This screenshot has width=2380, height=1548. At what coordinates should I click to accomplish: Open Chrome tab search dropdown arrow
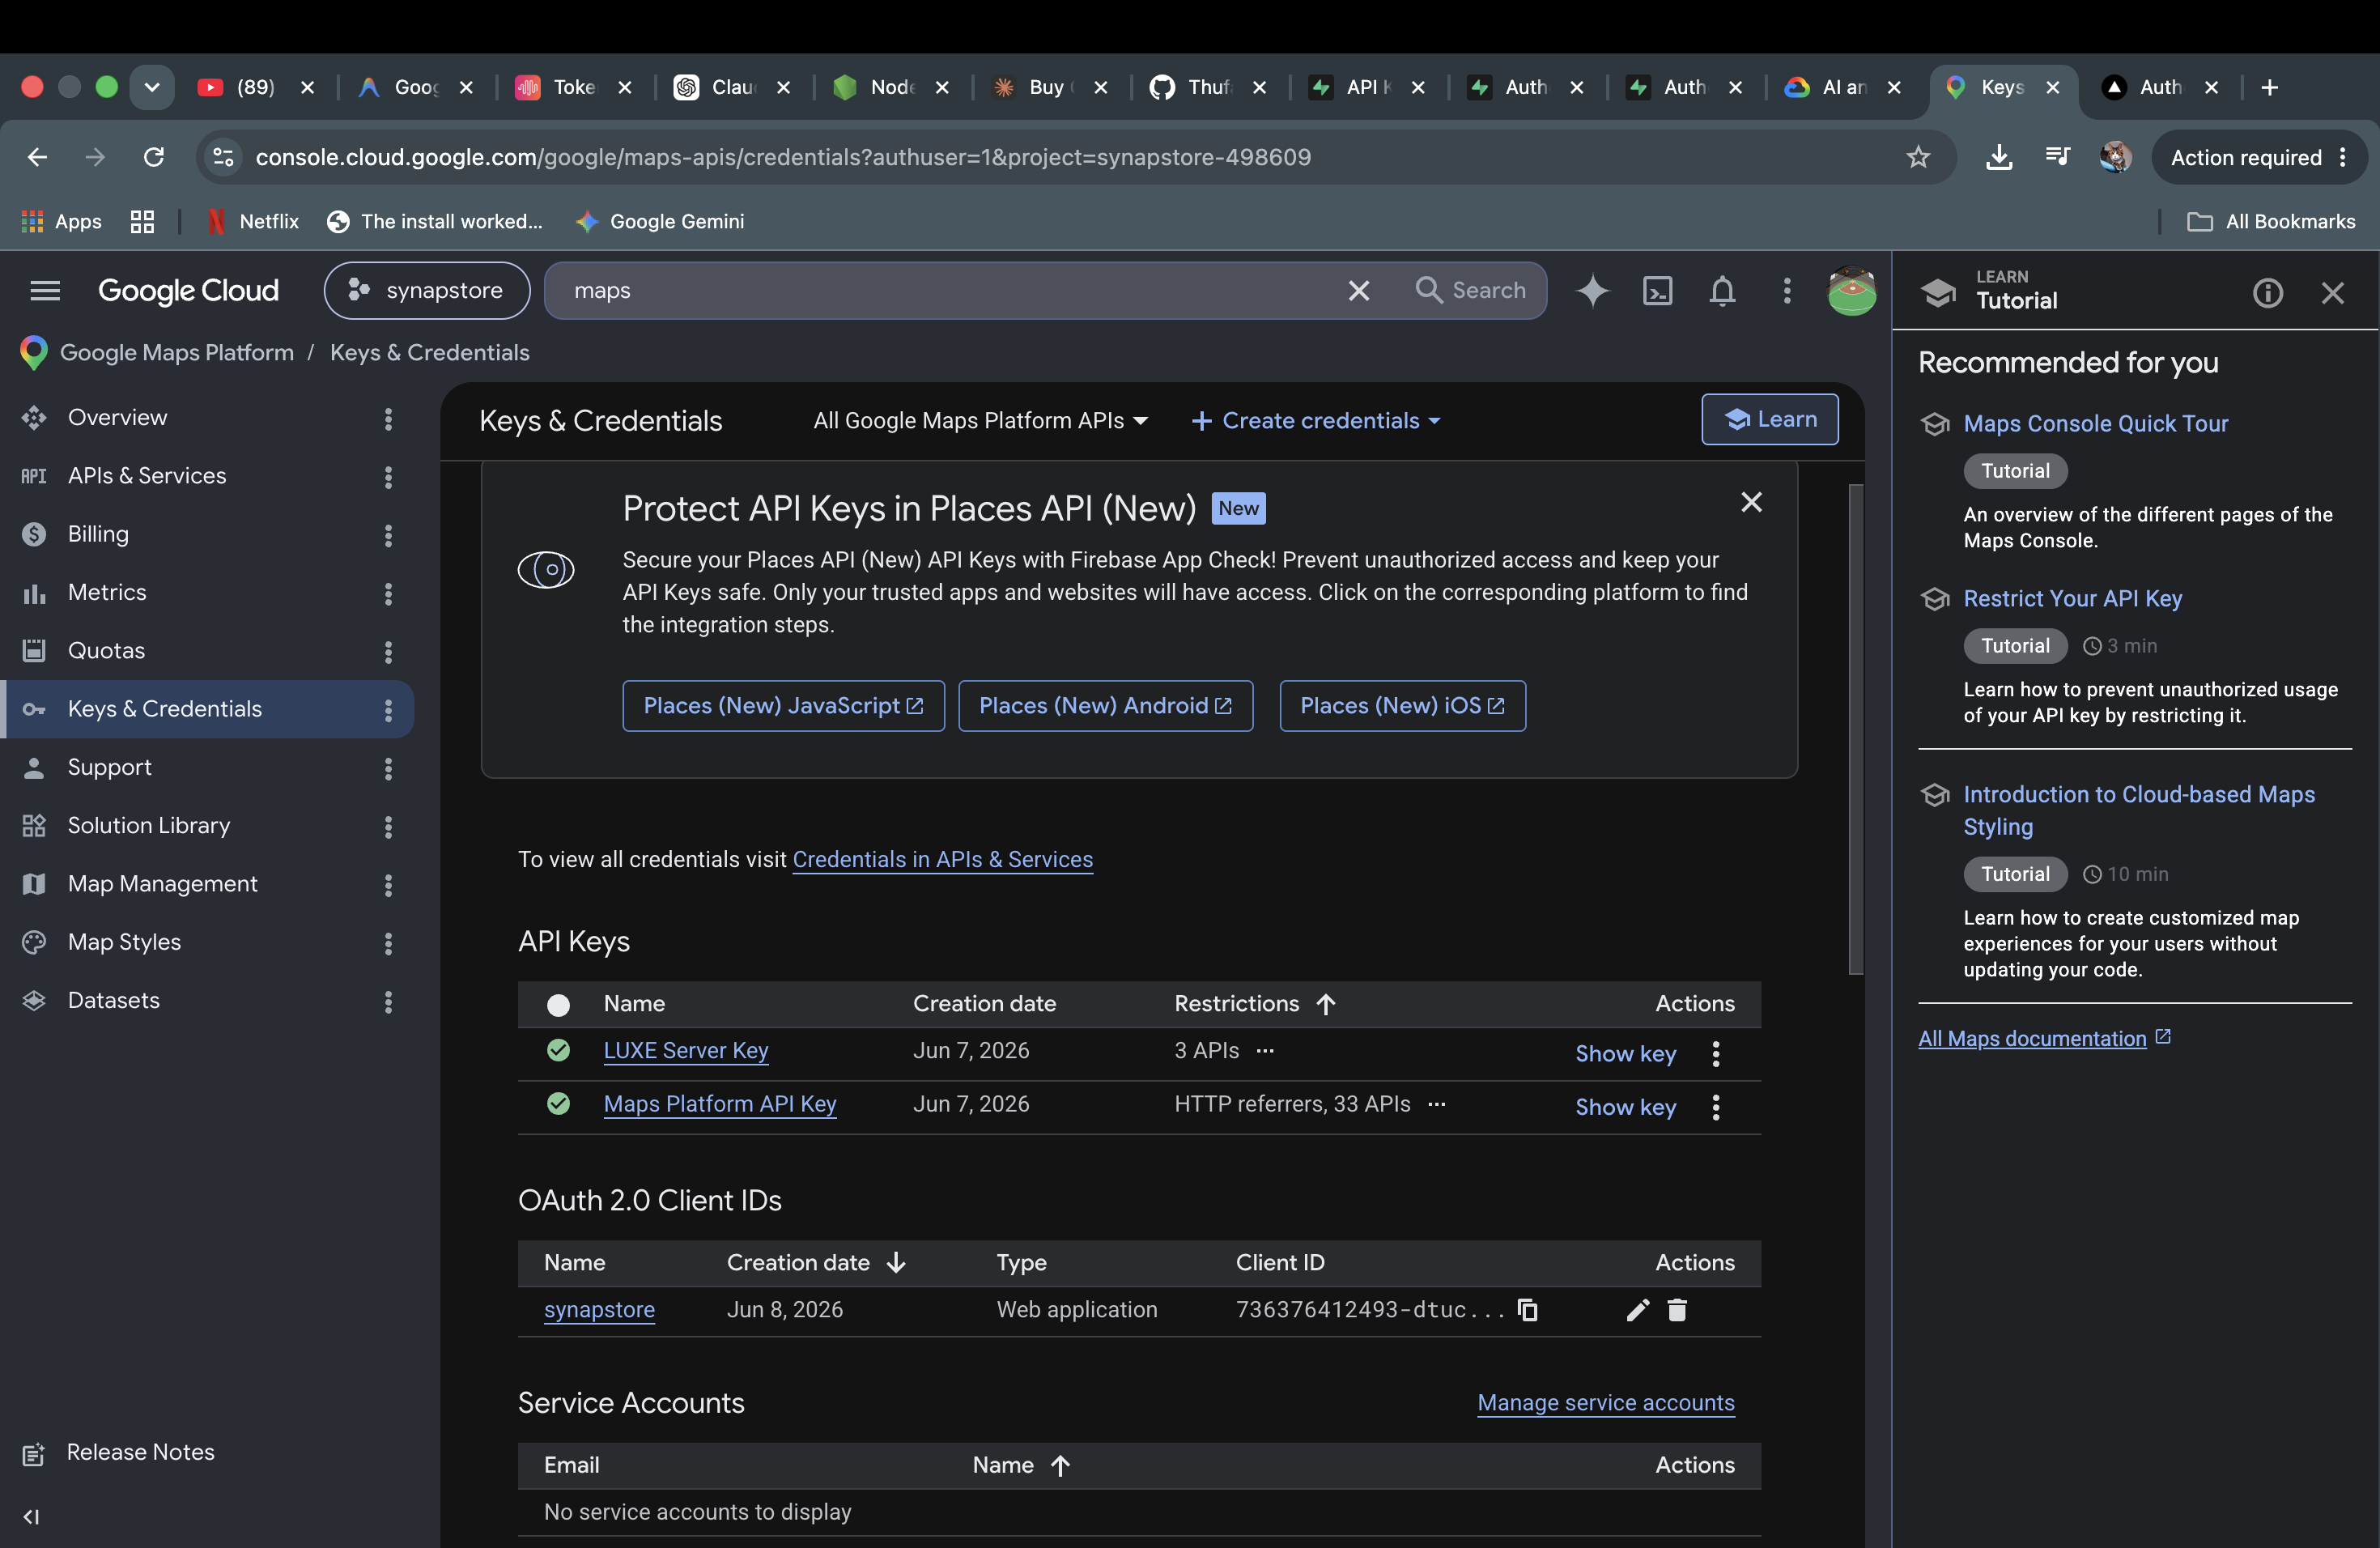click(x=152, y=87)
